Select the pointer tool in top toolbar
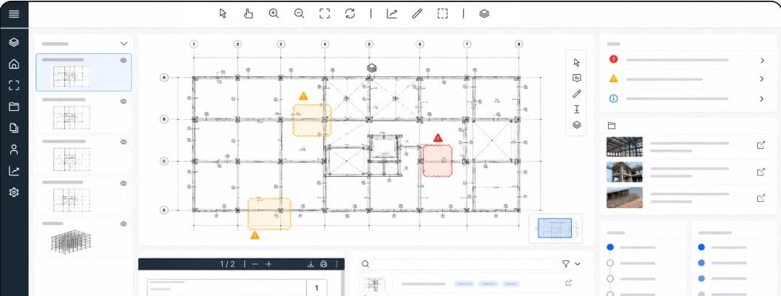 point(223,13)
